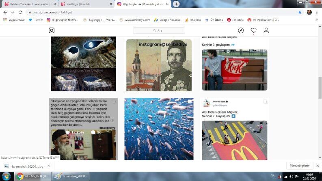Go back with the browser back arrow
322x181 pixels.
coord(5,12)
